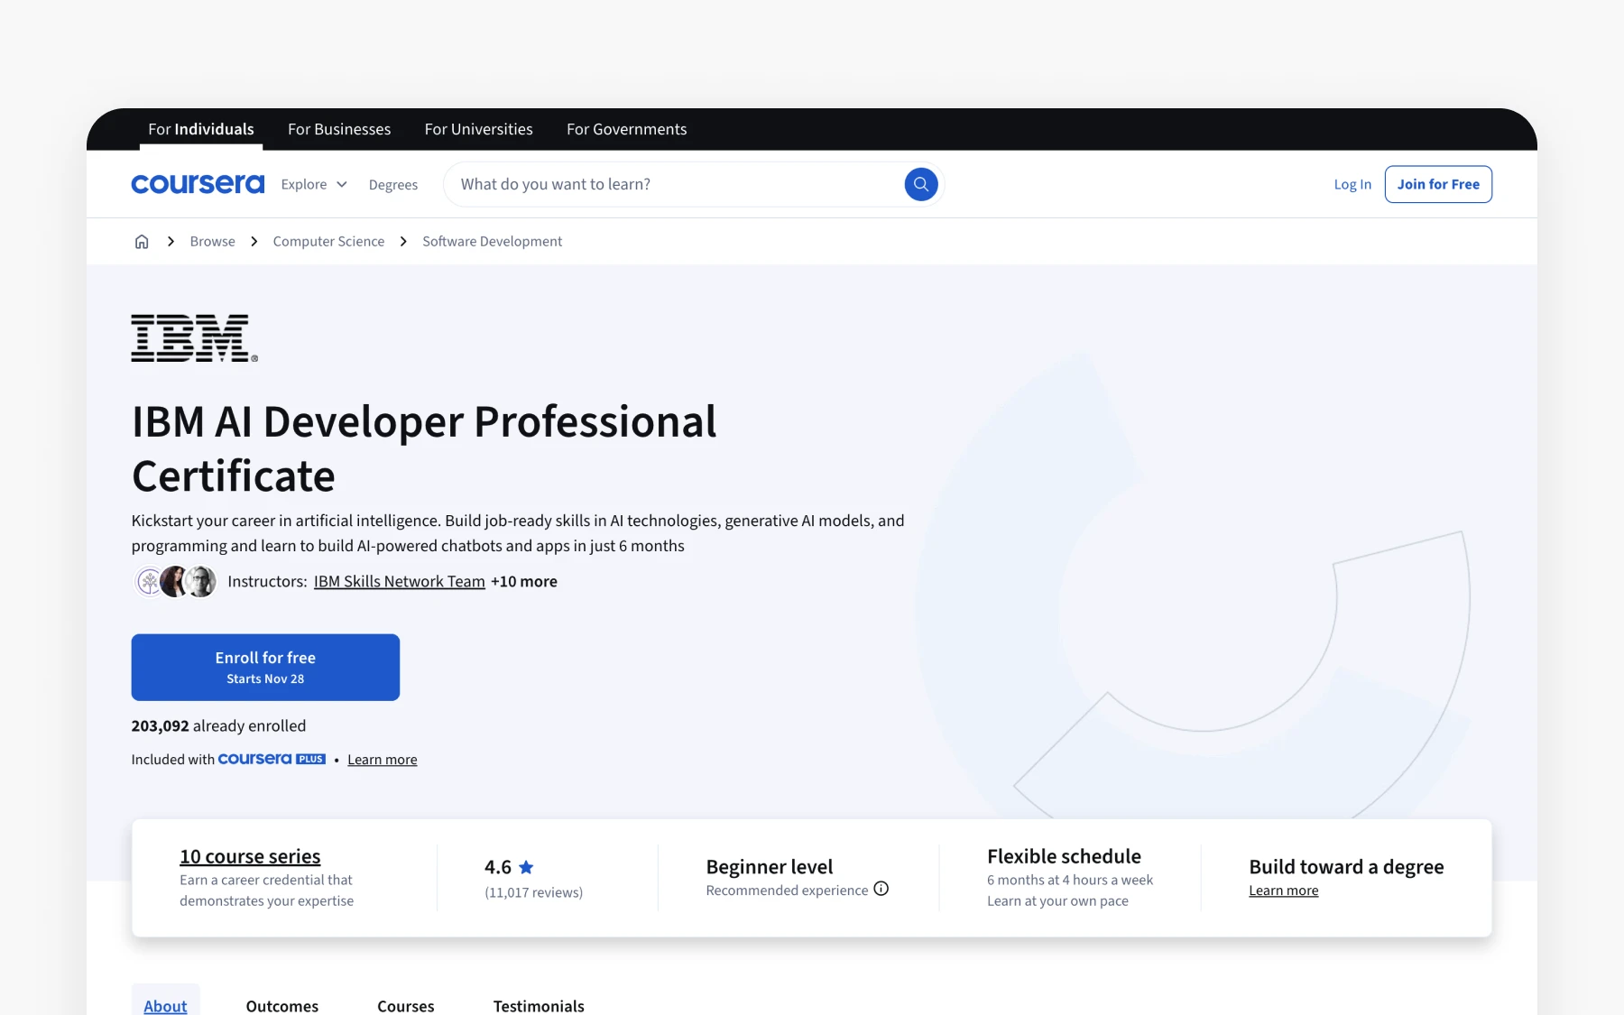Switch to For Governments
The height and width of the screenshot is (1015, 1624).
click(x=627, y=129)
